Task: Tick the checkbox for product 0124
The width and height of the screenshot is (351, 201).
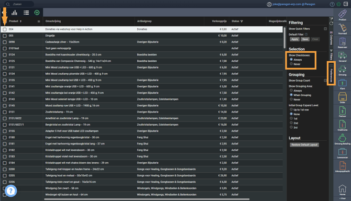Action: point(5,55)
